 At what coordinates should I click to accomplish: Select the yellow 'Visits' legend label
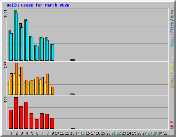point(172,67)
